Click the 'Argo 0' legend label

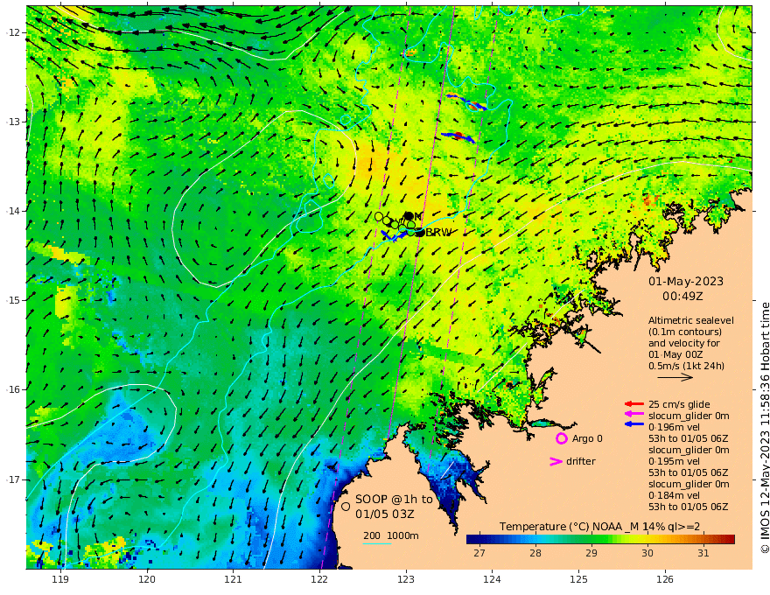coord(587,438)
